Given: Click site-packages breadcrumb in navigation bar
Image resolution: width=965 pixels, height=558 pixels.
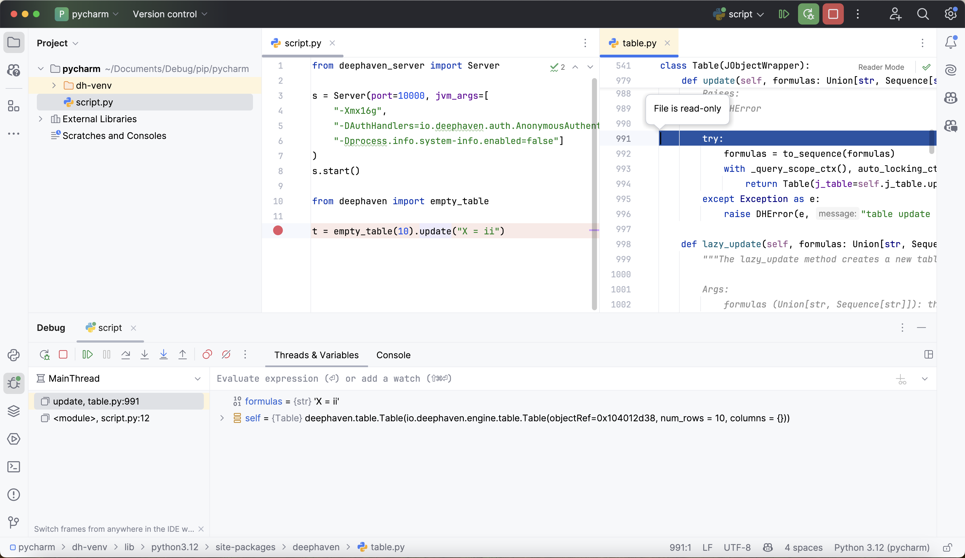Looking at the screenshot, I should (x=245, y=547).
